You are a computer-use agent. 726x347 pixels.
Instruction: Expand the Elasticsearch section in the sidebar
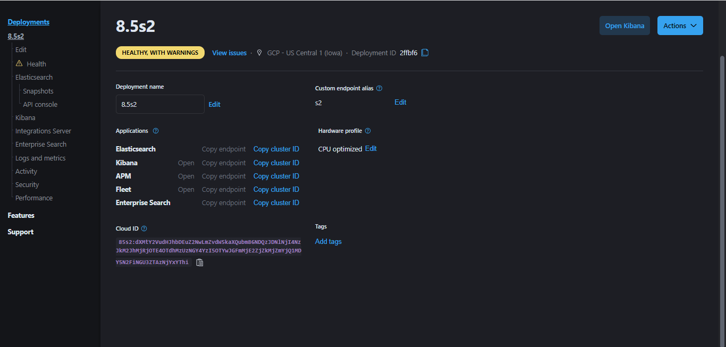(33, 77)
